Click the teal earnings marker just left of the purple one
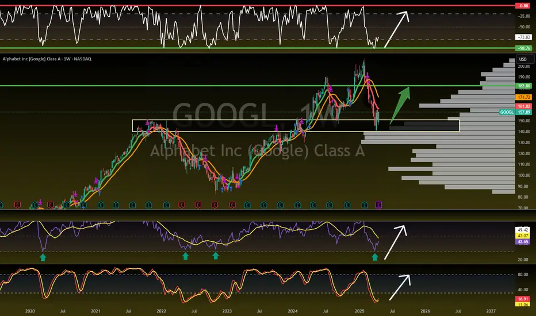This screenshot has height=316, width=536. tap(365, 205)
